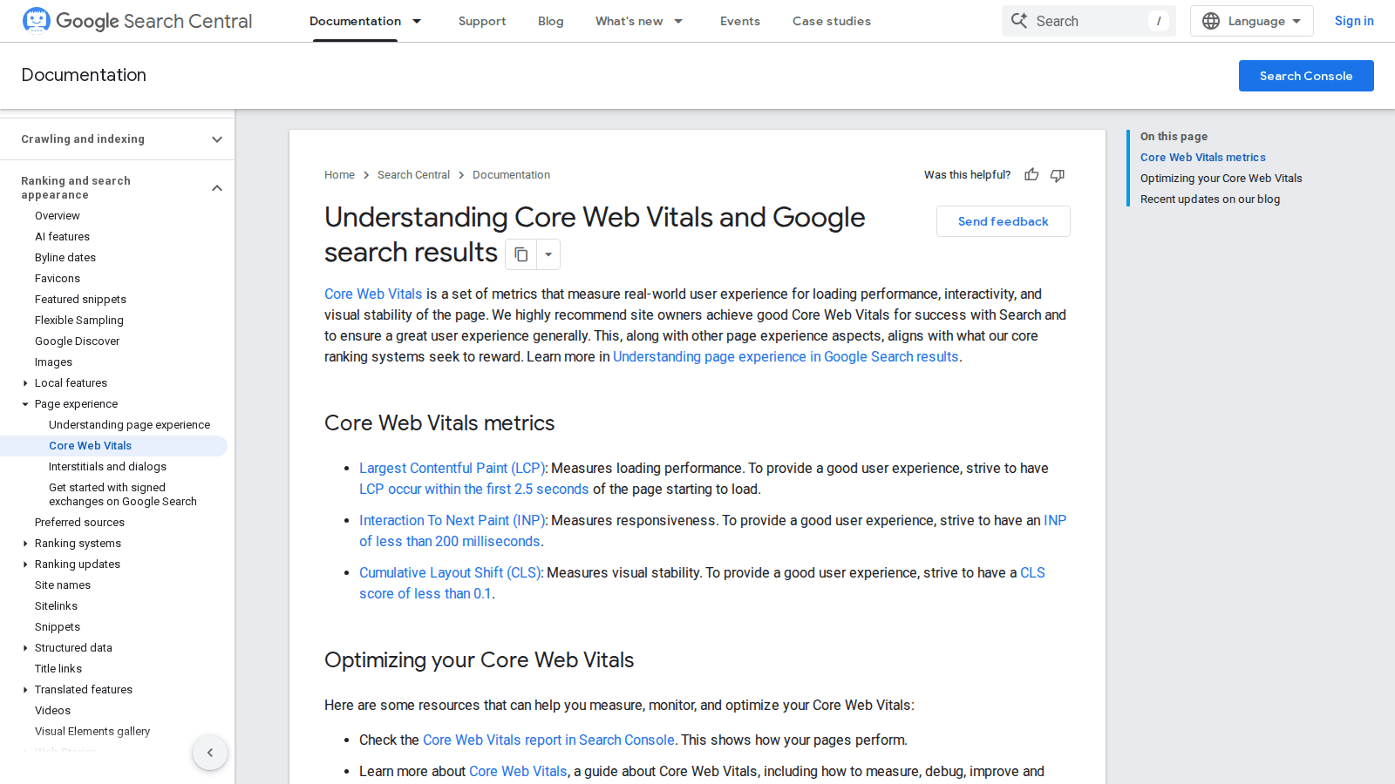
Task: Click the thumbs down not helpful icon
Action: tap(1058, 175)
